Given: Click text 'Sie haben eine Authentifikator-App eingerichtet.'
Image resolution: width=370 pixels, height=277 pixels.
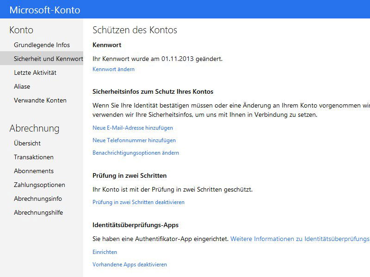Looking at the screenshot, I should [160, 239].
